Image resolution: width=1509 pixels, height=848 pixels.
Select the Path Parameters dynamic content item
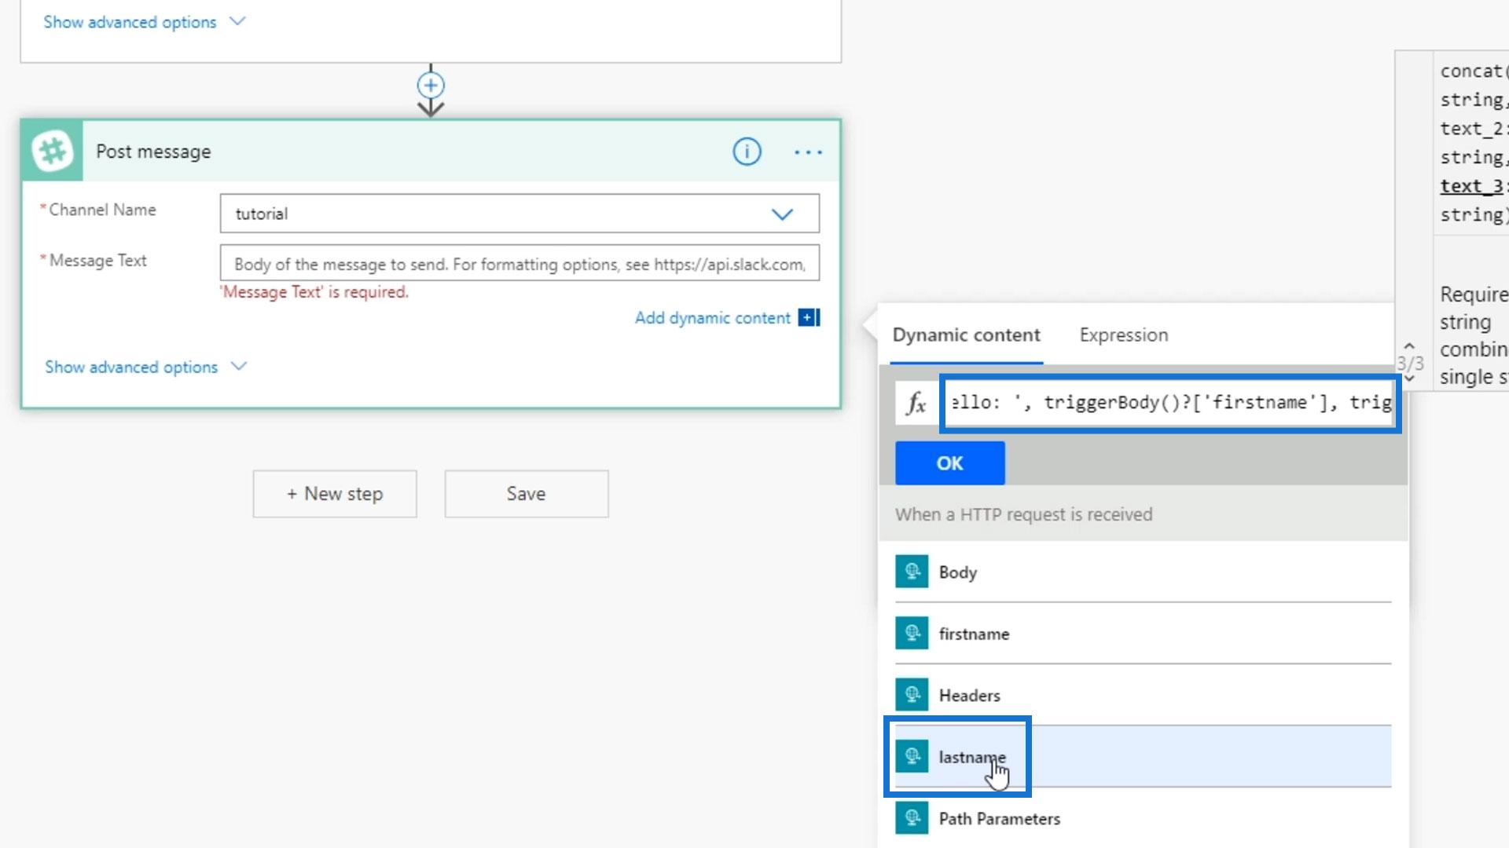click(x=999, y=819)
